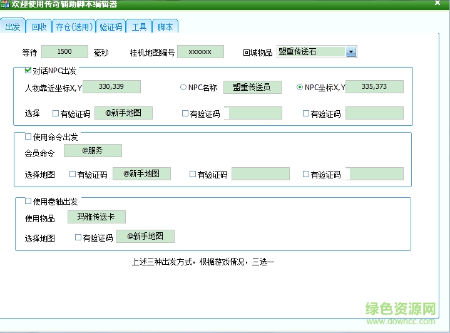Close the script editor window
Viewport: 450px width, 333px height.
tap(437, 4)
